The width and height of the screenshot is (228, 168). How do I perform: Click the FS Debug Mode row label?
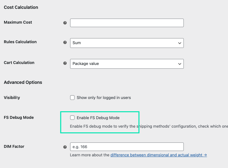pyautogui.click(x=19, y=118)
